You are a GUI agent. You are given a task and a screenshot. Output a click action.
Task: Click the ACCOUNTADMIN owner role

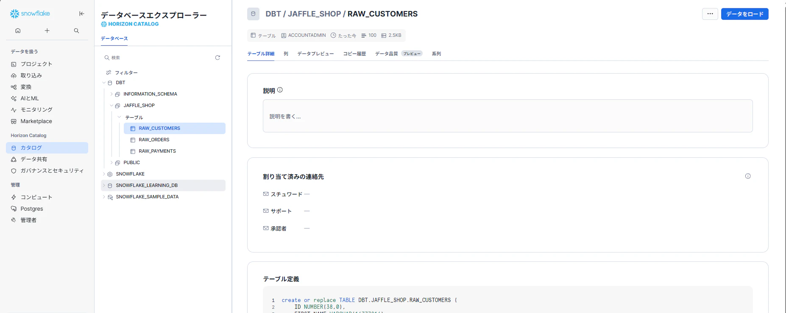tap(304, 36)
